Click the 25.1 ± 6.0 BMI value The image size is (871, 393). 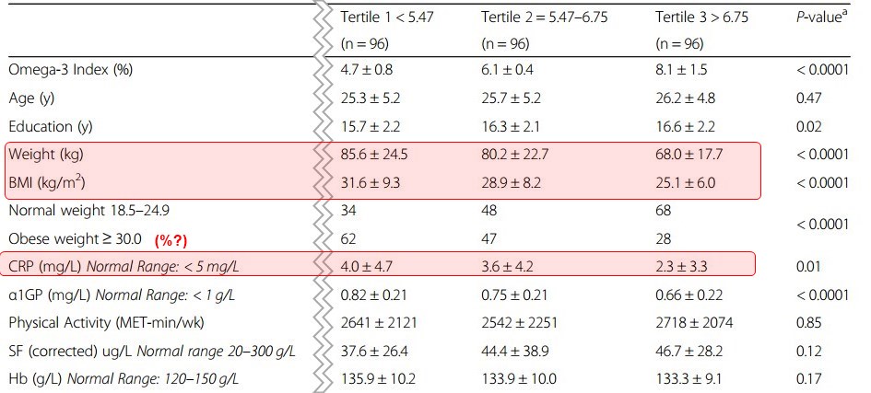pos(685,183)
